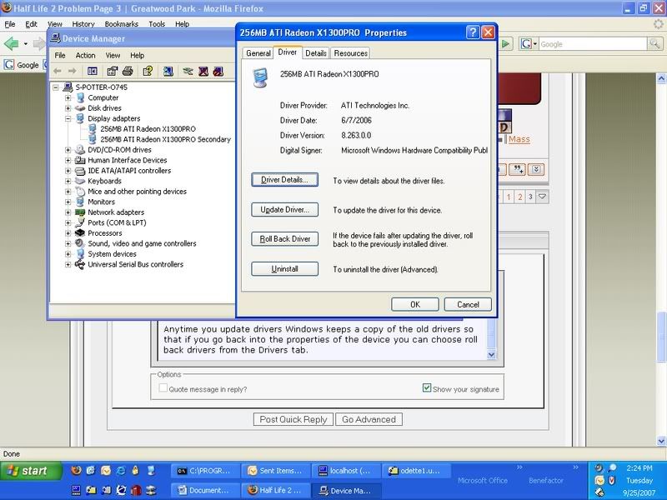Screen dimensions: 667x500
Task: Expand the Mice and other pointing devices node
Action: click(68, 192)
